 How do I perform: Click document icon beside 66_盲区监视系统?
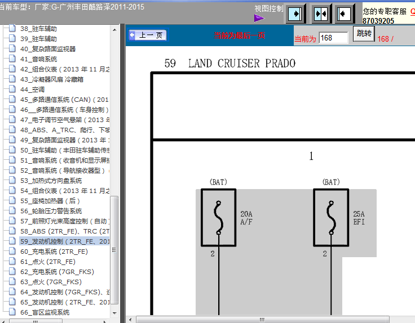click(12, 312)
